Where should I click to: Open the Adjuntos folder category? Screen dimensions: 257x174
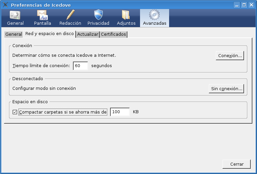point(126,18)
